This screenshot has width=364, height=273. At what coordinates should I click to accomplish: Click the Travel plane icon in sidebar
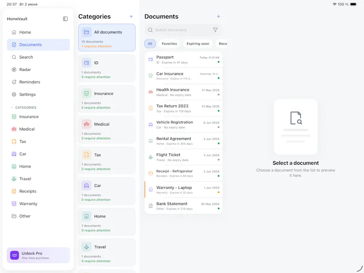(14, 179)
